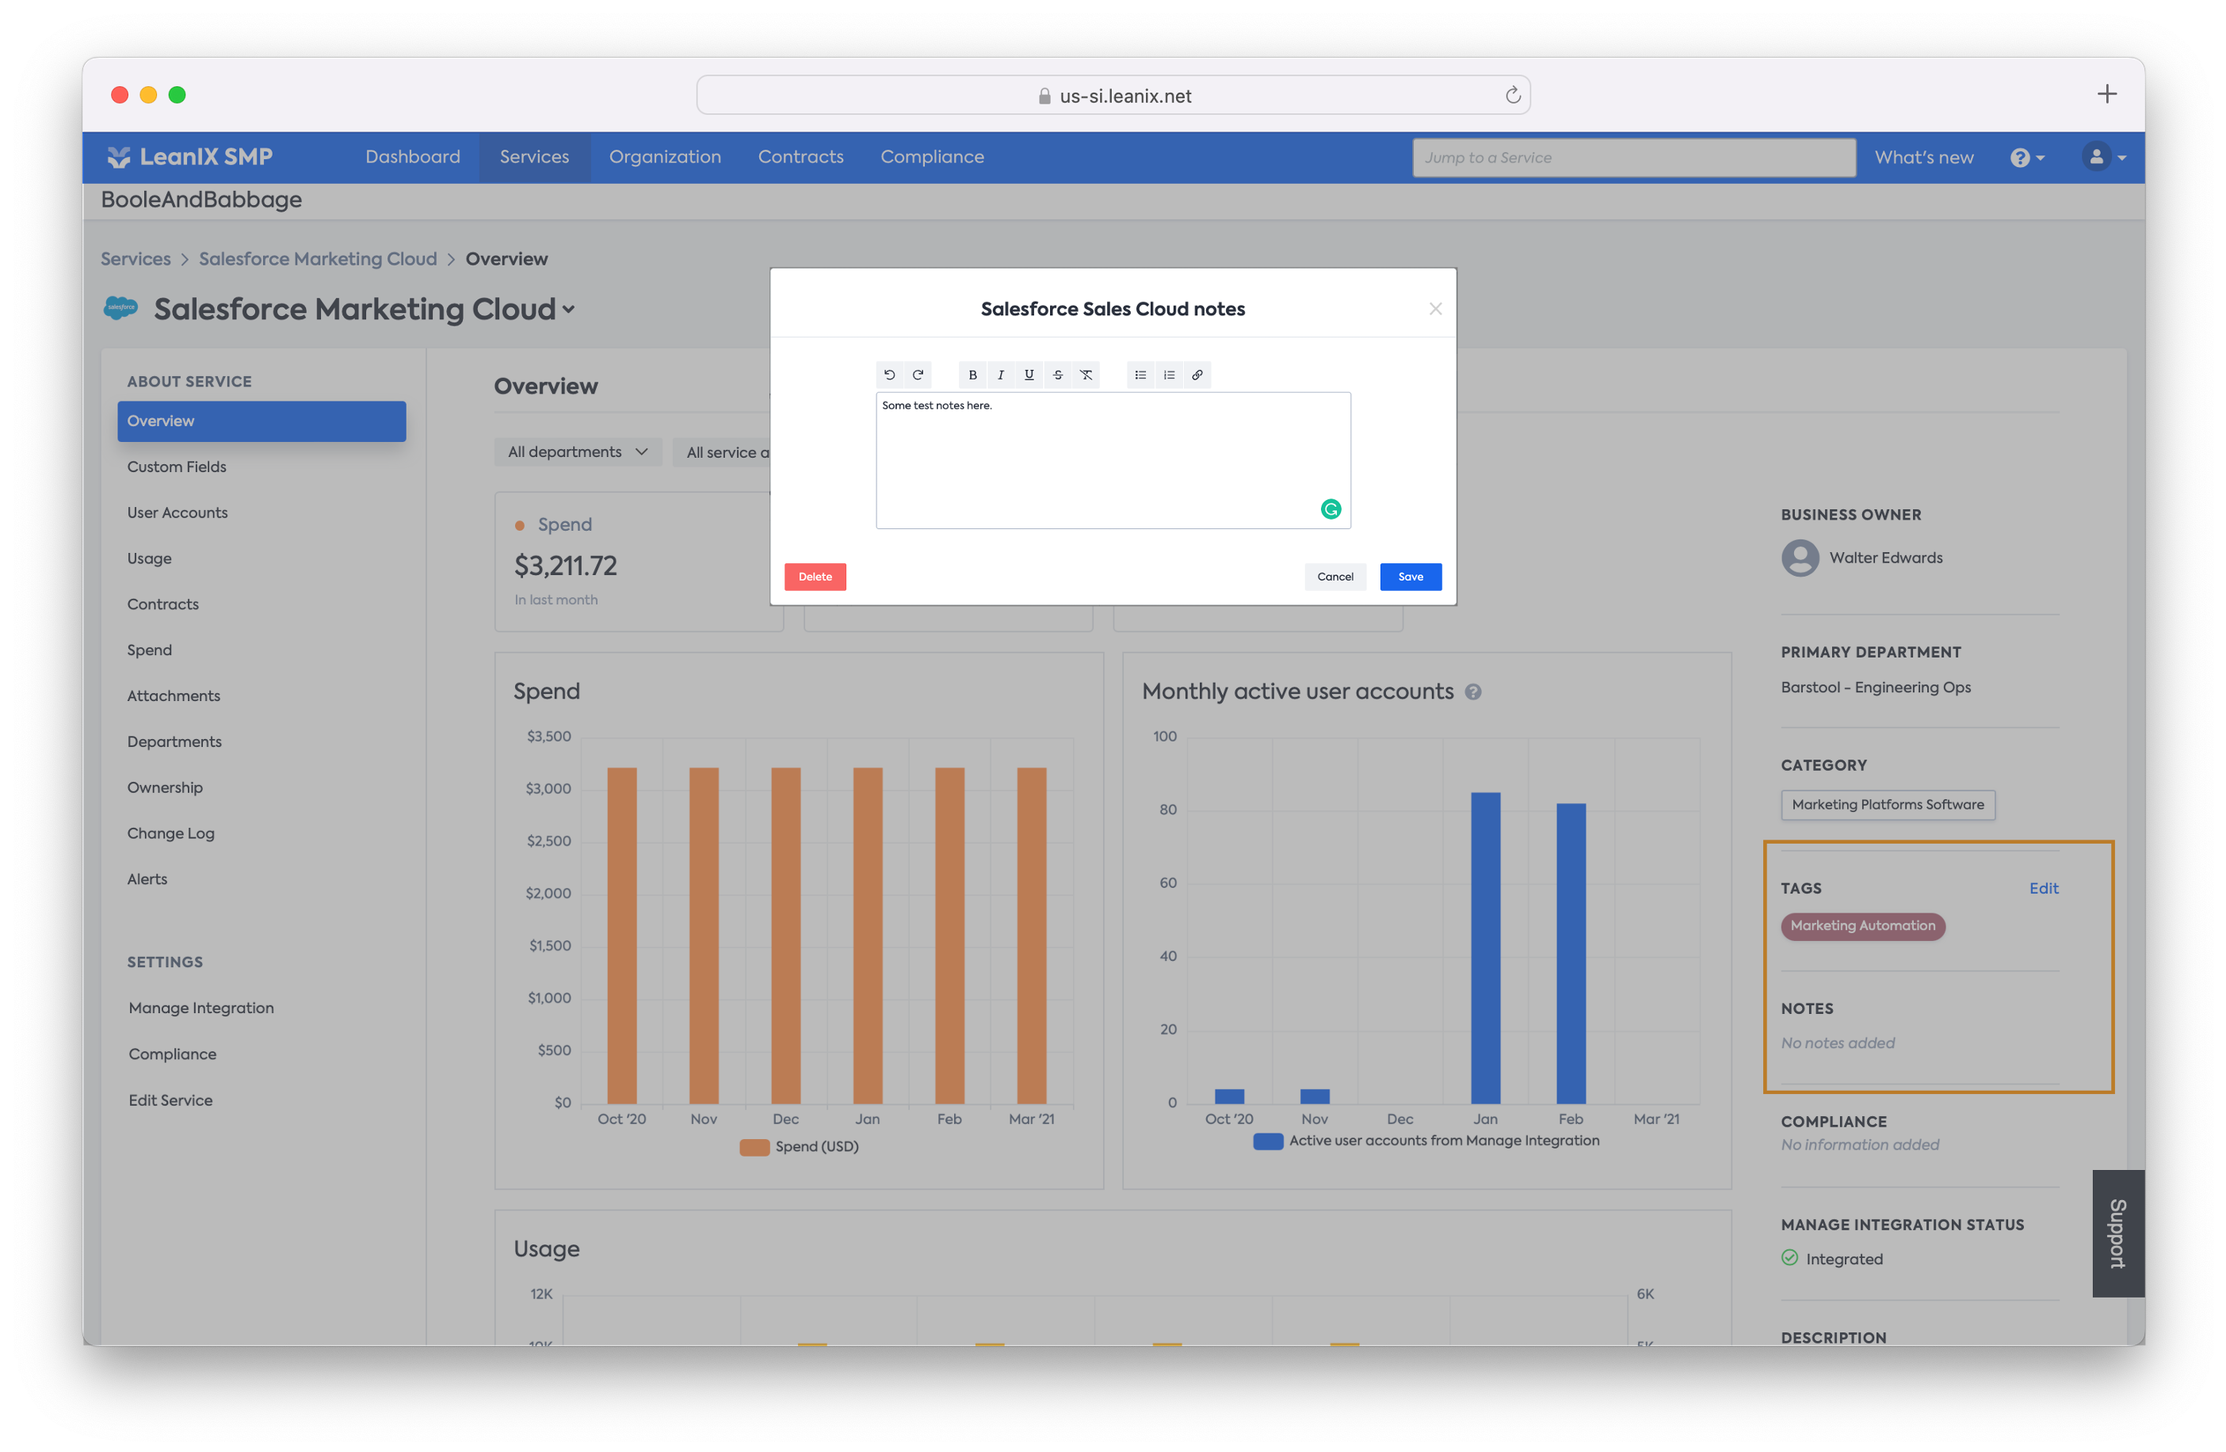Screen dimensions: 2226x1452
Task: Open Usage in the sidebar
Action: point(150,558)
